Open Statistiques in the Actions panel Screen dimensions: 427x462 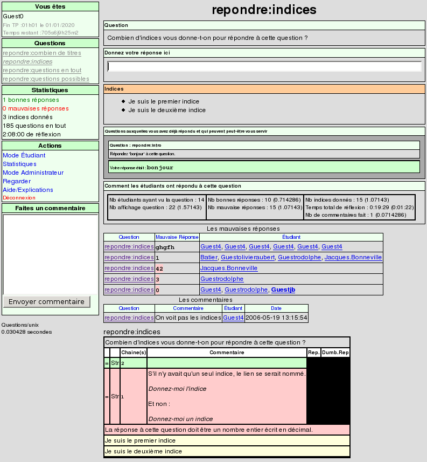(x=19, y=164)
